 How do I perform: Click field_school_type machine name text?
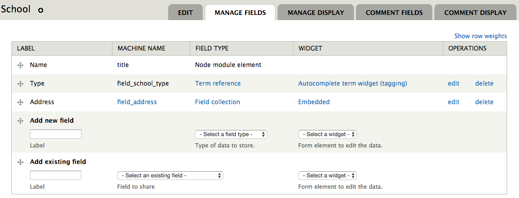[x=143, y=84]
